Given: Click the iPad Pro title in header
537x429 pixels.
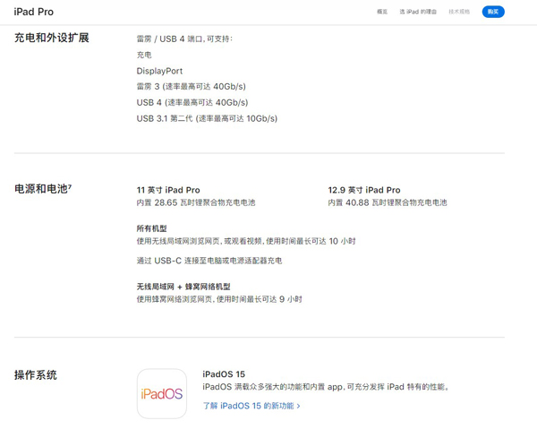Looking at the screenshot, I should click(34, 12).
